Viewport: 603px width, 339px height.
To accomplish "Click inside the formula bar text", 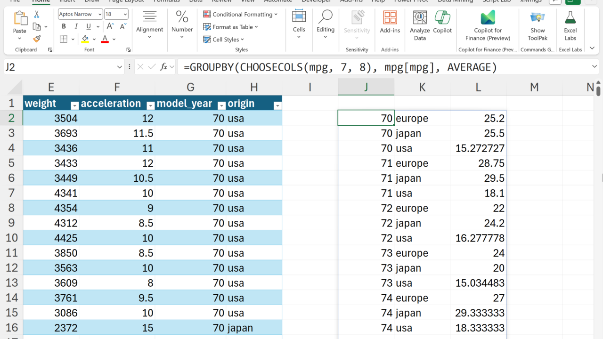I will (339, 67).
